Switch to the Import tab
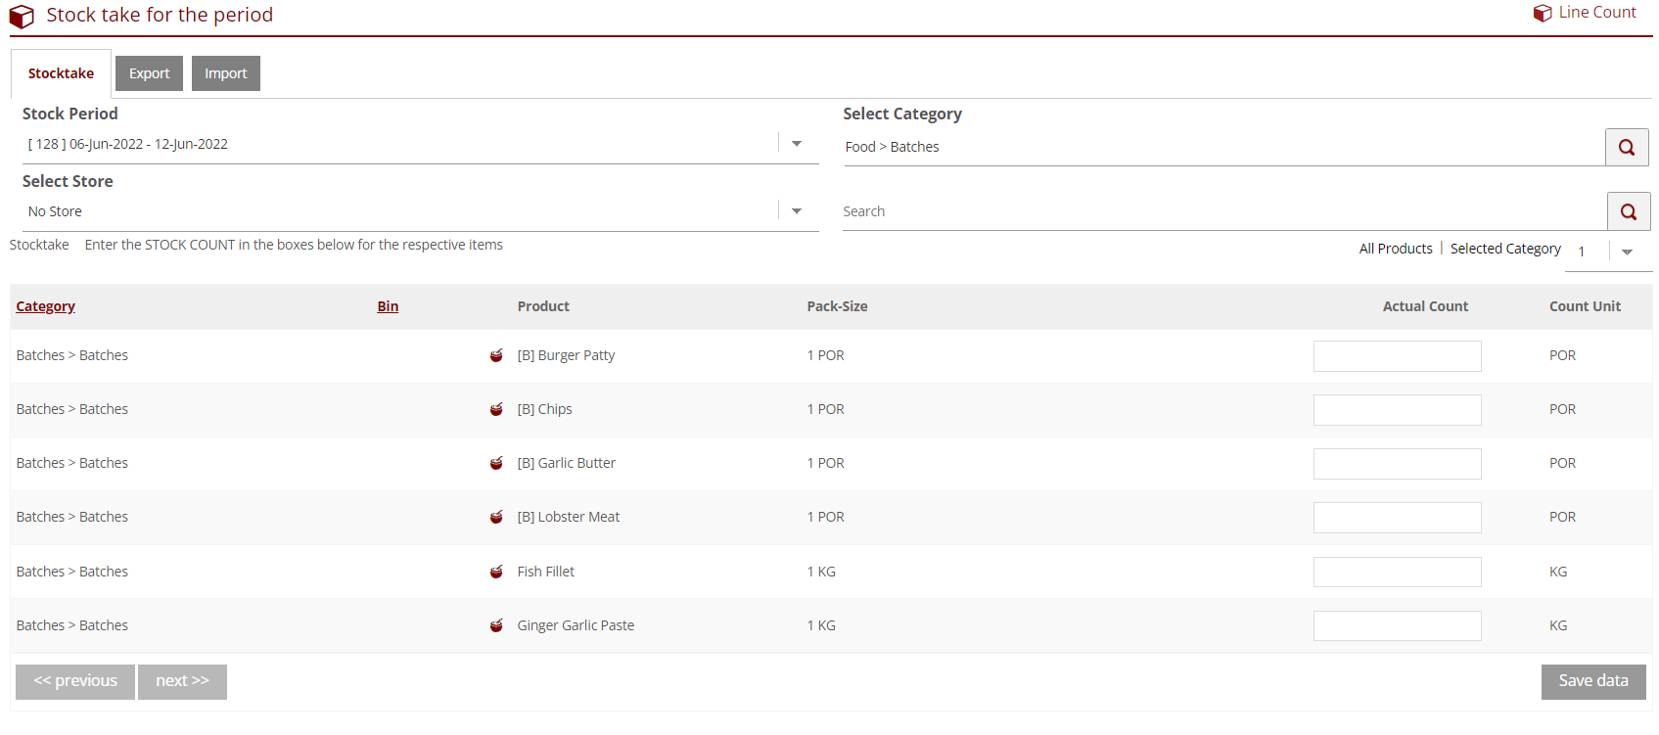This screenshot has height=735, width=1659. pos(225,73)
